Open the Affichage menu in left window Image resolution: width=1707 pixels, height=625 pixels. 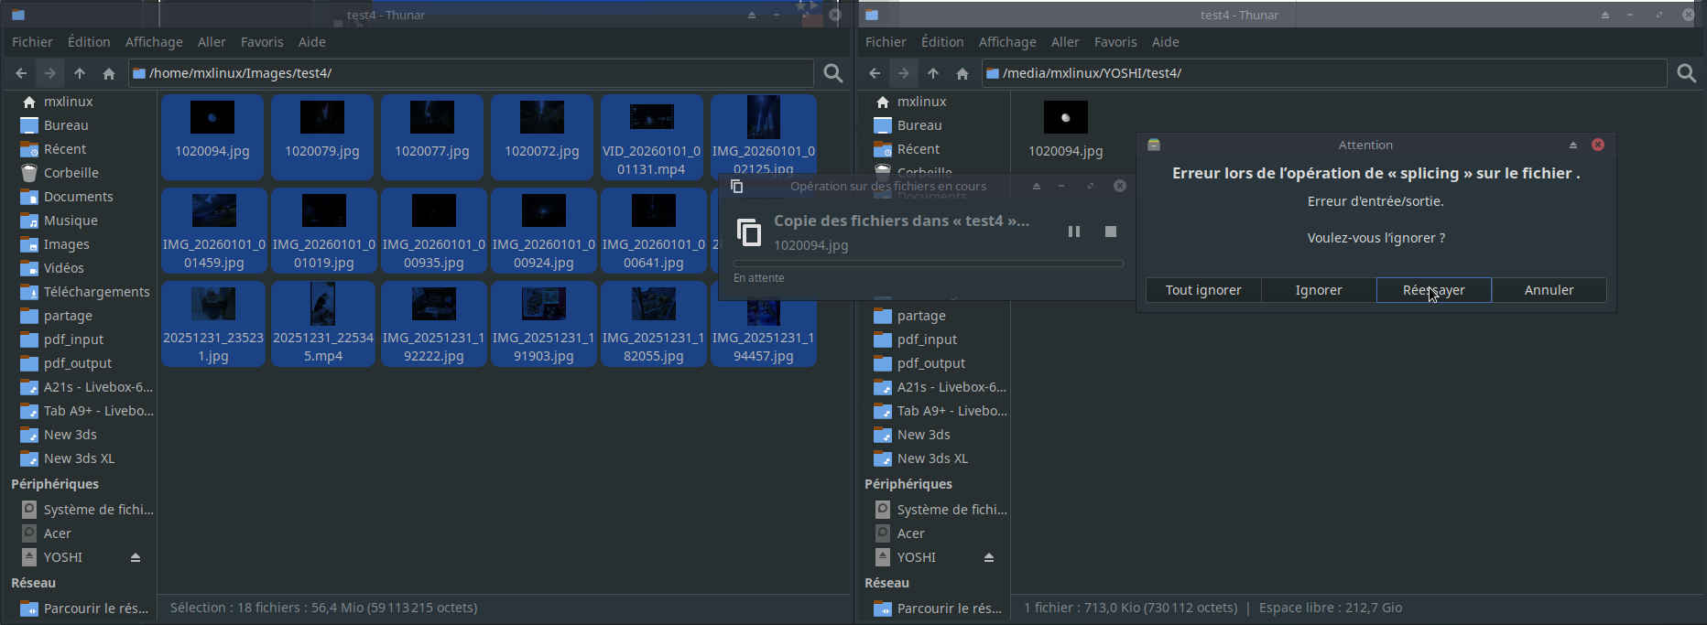coord(154,42)
